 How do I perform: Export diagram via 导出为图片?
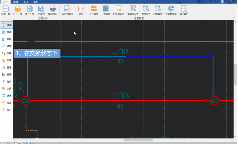[x=67, y=10]
